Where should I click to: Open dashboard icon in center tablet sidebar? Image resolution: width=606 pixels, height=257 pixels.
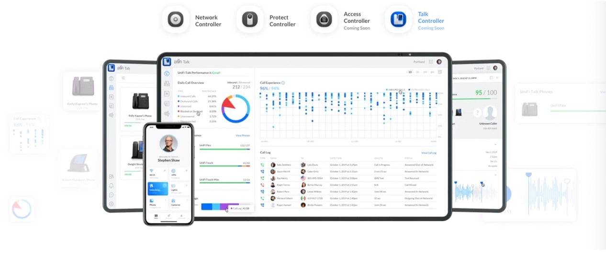point(167,73)
